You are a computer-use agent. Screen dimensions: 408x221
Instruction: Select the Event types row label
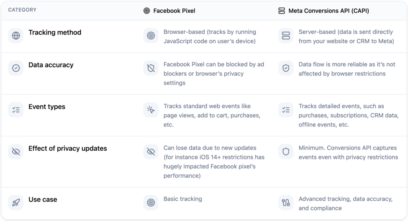click(47, 107)
